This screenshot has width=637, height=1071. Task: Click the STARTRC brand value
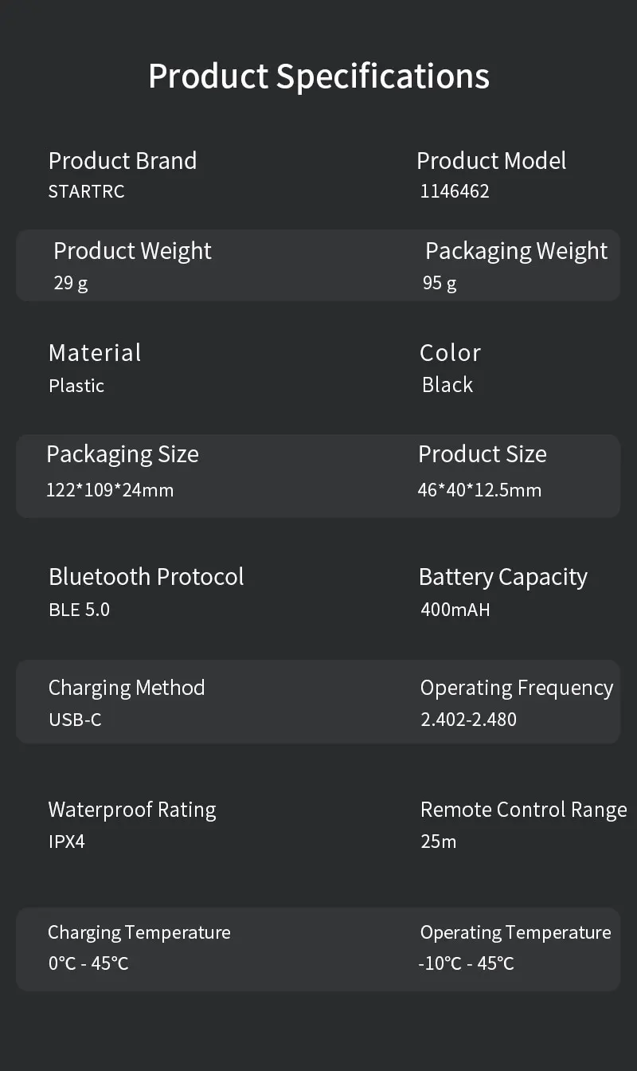click(87, 191)
